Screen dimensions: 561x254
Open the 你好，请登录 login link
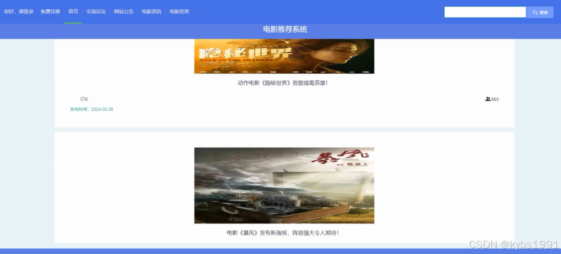point(19,12)
